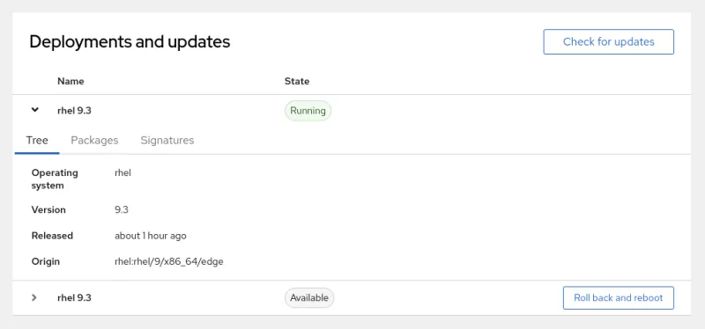Click the released value about 1 hour ago
Viewport: 705px width, 329px height.
151,236
